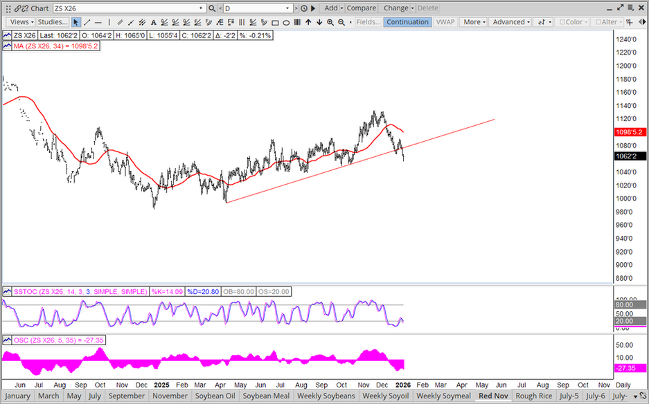Toggle the Continuation button
The height and width of the screenshot is (404, 649).
(407, 22)
